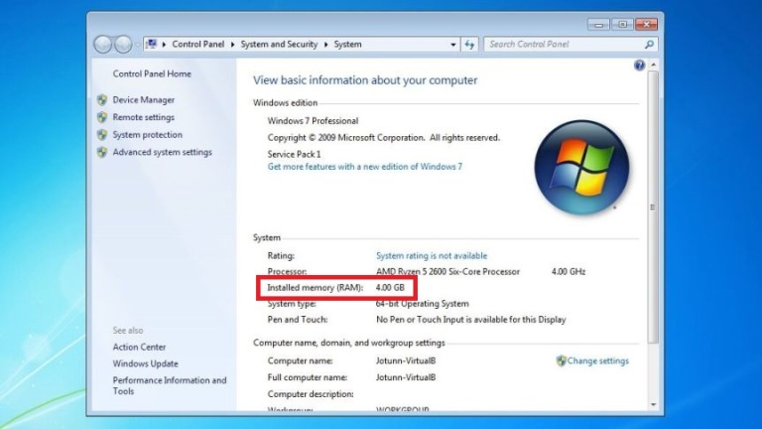
Task: Click the computer icon in address bar
Action: (x=152, y=45)
